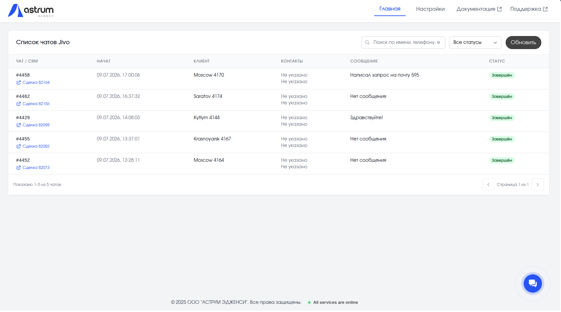561x312 pixels.
Task: Open the Настройки tab
Action: (x=430, y=9)
